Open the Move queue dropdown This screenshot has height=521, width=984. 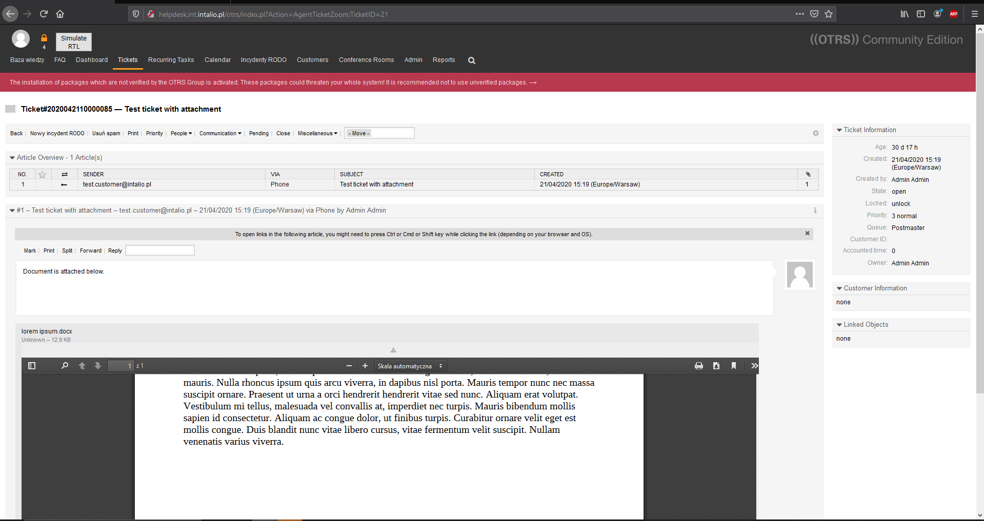379,133
